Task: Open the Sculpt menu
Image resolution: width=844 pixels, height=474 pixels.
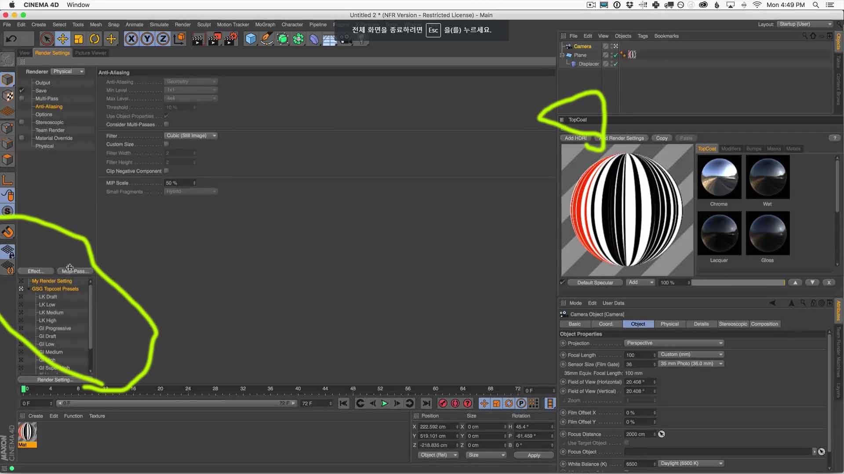Action: tap(204, 25)
